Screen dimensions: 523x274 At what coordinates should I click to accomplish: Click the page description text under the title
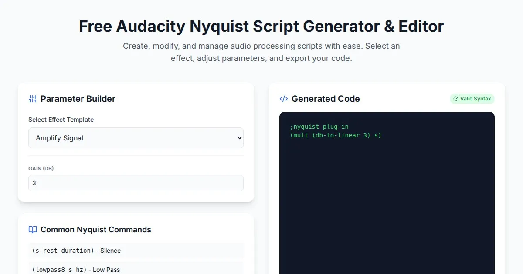(261, 52)
